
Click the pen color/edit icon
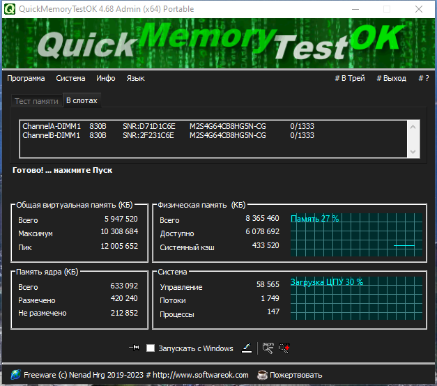247,348
